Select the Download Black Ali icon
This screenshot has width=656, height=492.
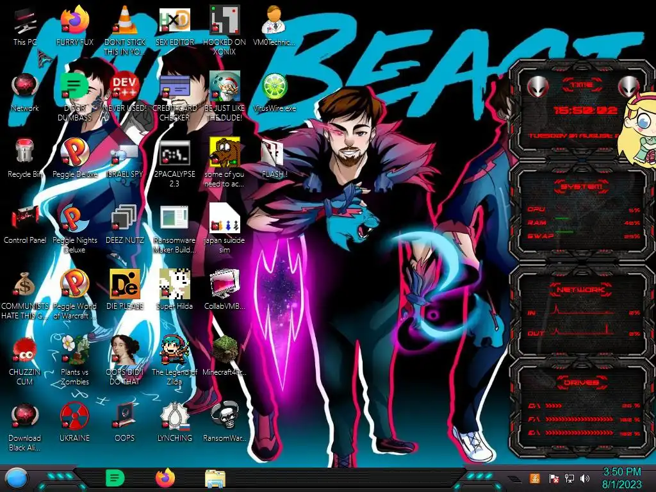coord(25,427)
